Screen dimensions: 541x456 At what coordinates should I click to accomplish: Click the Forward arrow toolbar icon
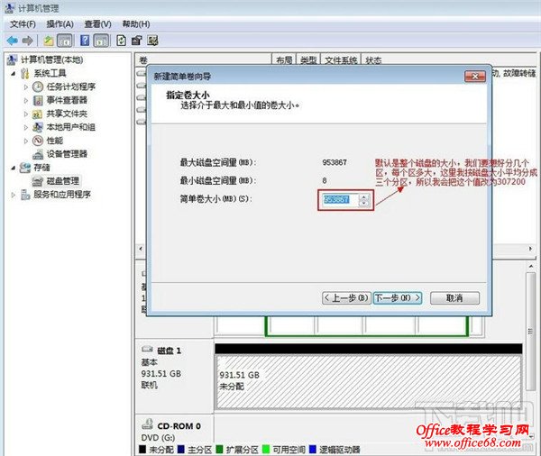(x=28, y=41)
